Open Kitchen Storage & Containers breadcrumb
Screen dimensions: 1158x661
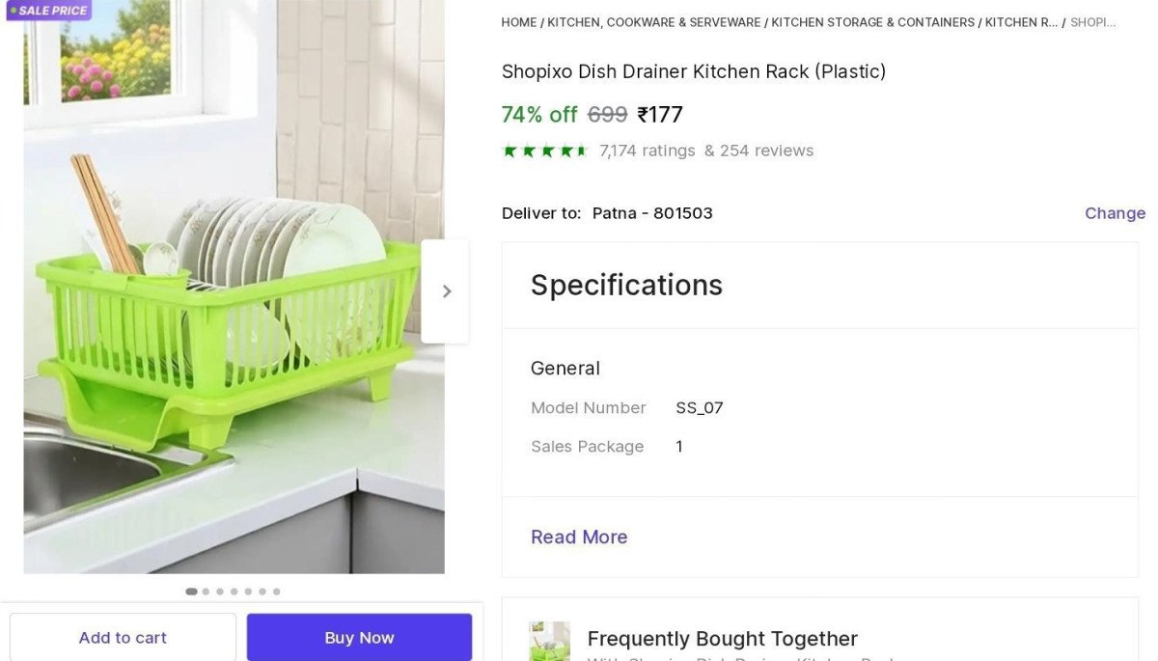[872, 22]
